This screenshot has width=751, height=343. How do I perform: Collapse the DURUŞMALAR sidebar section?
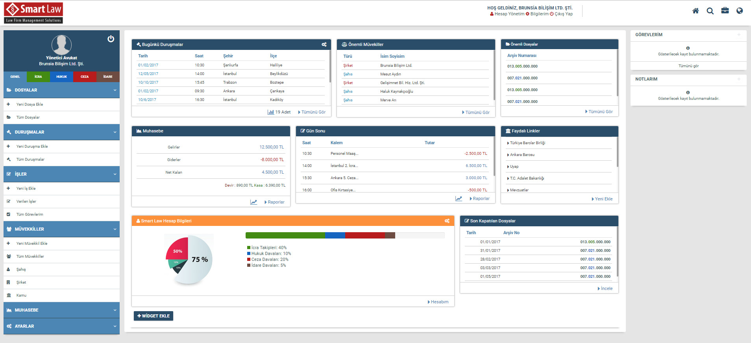[61, 132]
